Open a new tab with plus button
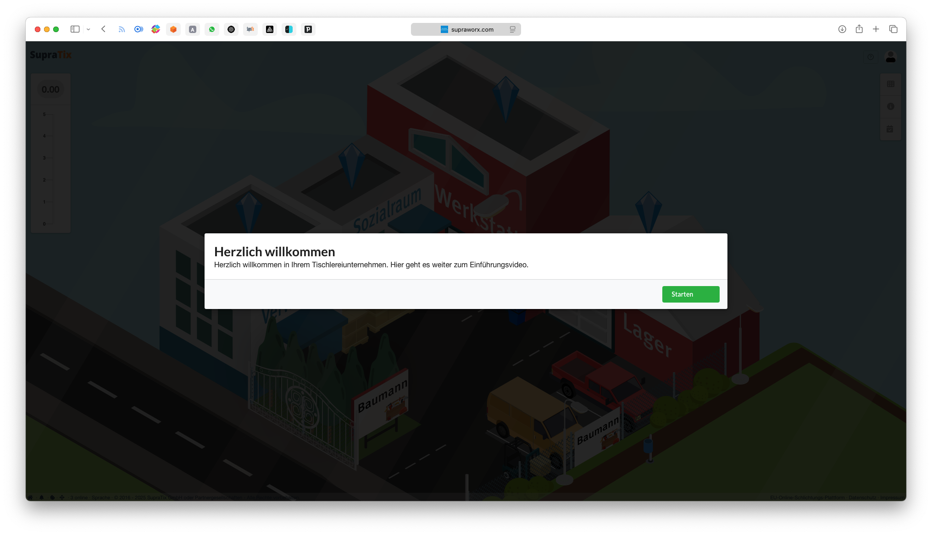The height and width of the screenshot is (535, 932). coord(876,29)
